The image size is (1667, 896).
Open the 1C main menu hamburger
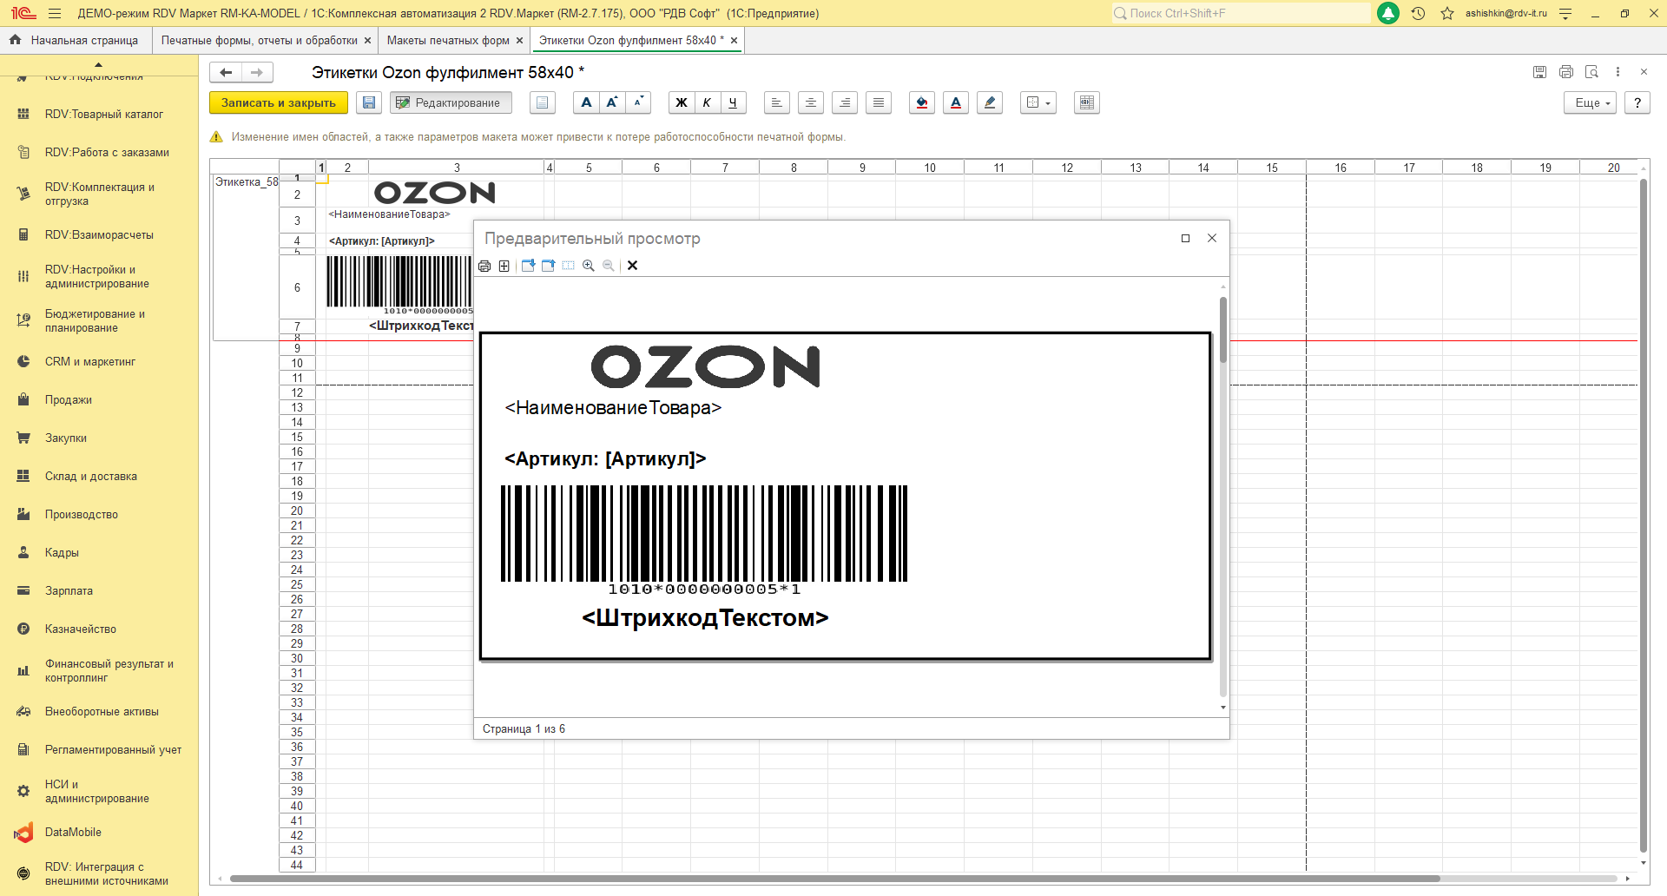pos(55,13)
